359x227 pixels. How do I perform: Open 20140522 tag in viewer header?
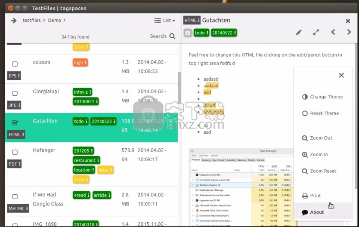coord(224,33)
